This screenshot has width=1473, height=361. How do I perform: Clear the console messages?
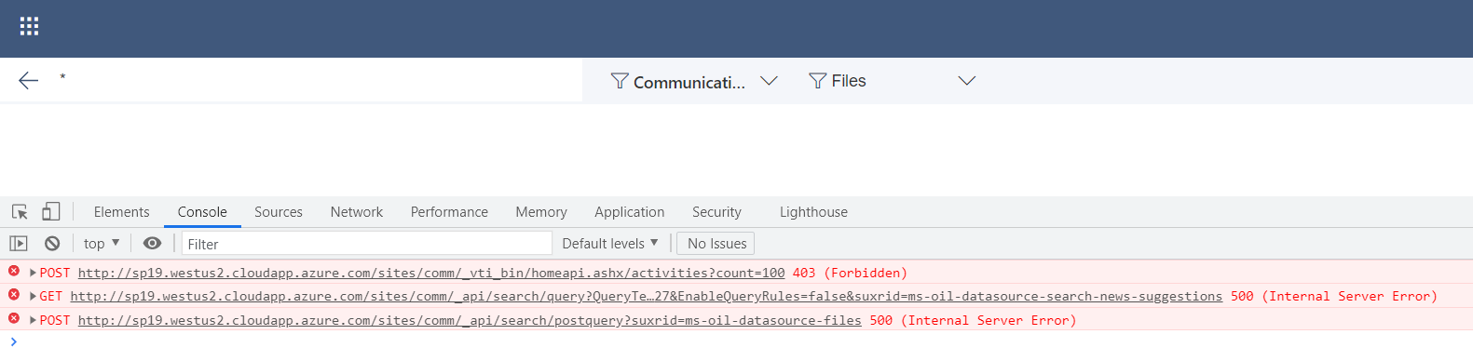[52, 243]
